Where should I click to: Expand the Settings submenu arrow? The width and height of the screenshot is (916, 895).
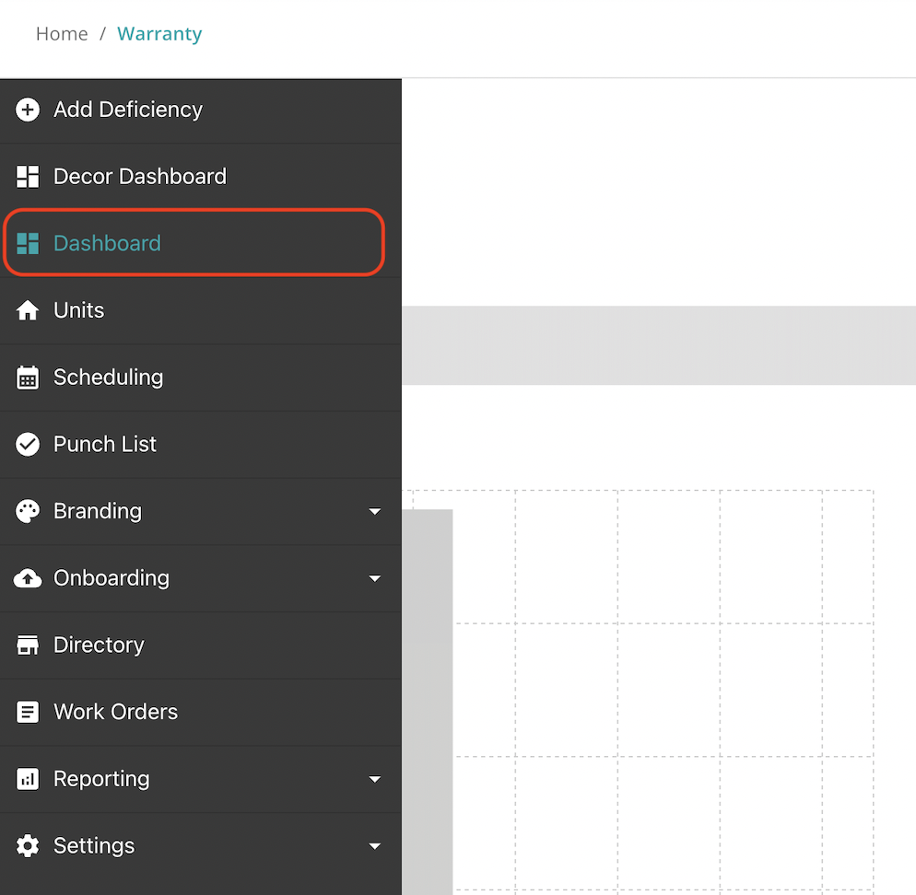point(375,846)
